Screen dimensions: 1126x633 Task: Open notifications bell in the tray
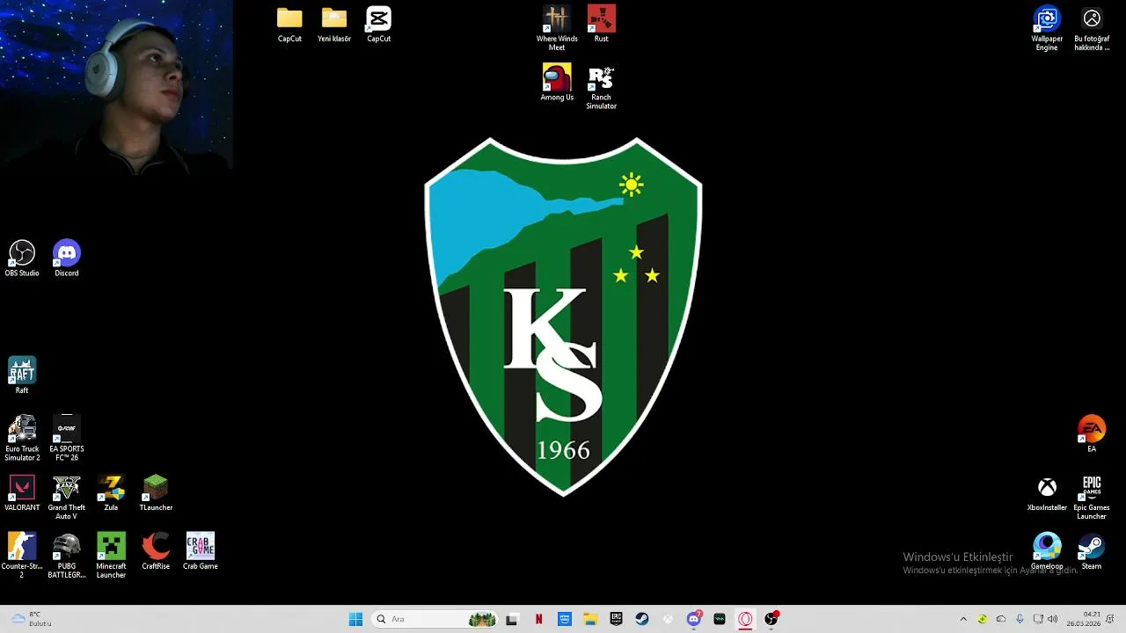pyautogui.click(x=1110, y=619)
